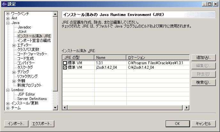Collapse the Java tree node
This screenshot has height=132, width=220.
click(x=8, y=23)
